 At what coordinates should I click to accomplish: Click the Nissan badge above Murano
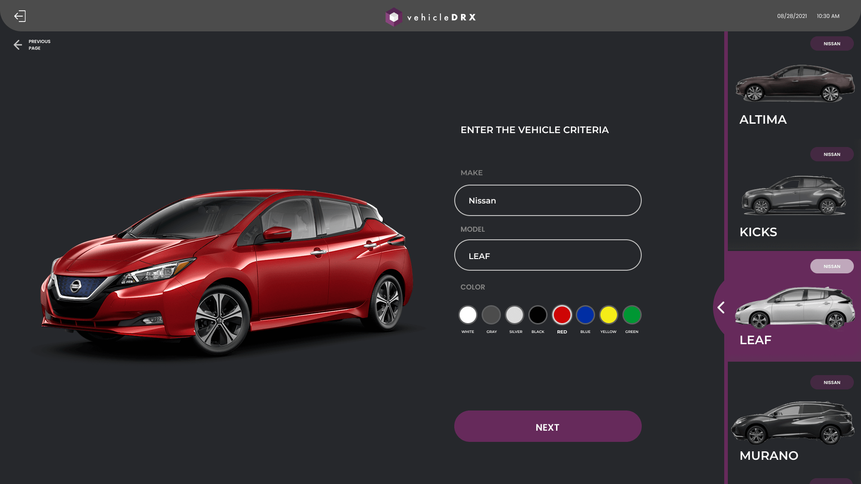tap(832, 382)
